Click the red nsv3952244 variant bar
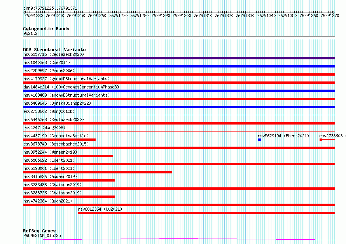Screen dimensions: 346x244 point(68,156)
